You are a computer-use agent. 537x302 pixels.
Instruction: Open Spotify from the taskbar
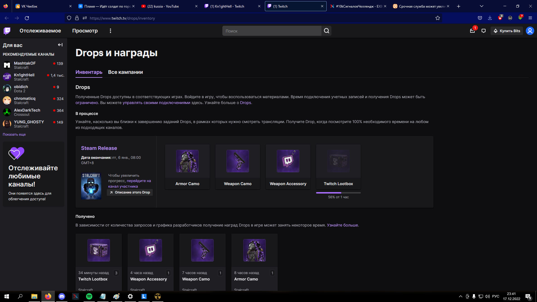(x=89, y=296)
